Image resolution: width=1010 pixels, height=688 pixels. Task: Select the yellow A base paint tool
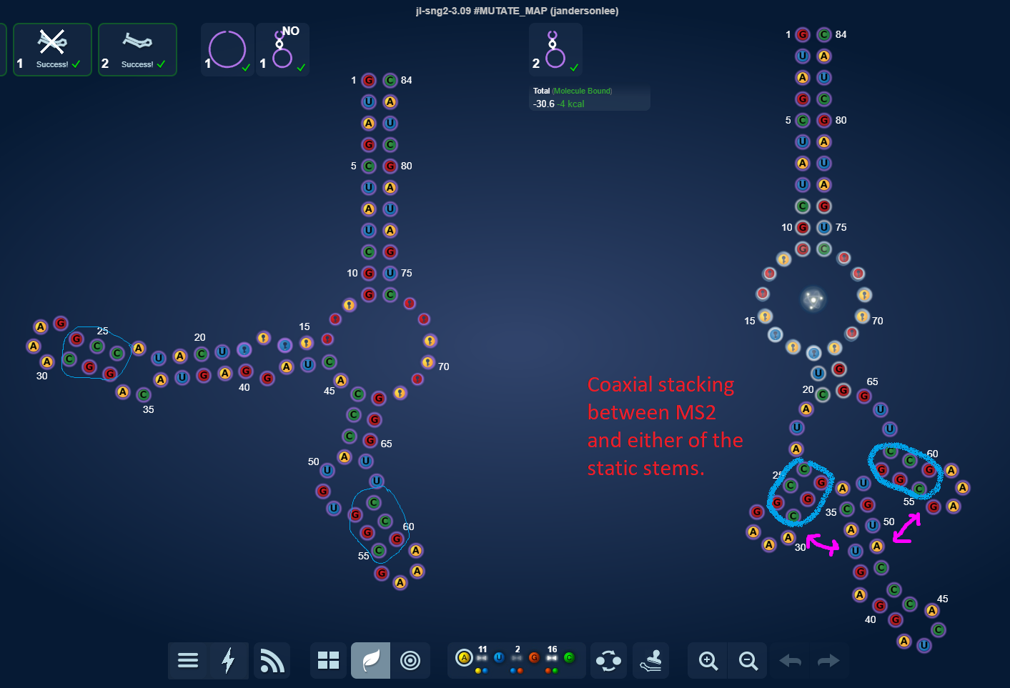tap(464, 657)
